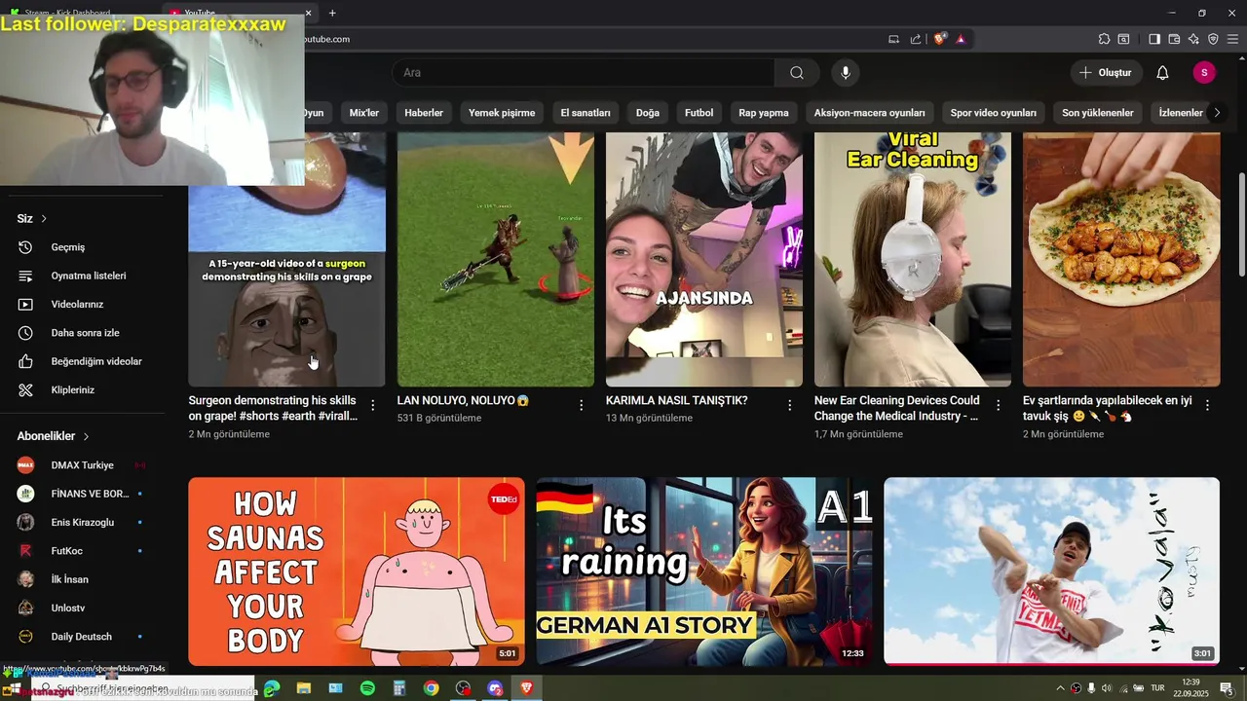1247x701 pixels.
Task: Click the share page icon in the address bar
Action: 916,39
